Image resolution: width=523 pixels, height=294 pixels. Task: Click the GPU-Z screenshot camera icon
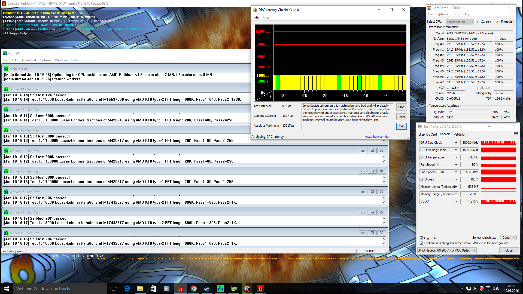tap(516, 133)
